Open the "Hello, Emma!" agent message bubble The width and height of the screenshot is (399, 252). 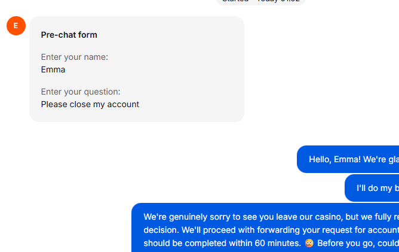pyautogui.click(x=352, y=159)
